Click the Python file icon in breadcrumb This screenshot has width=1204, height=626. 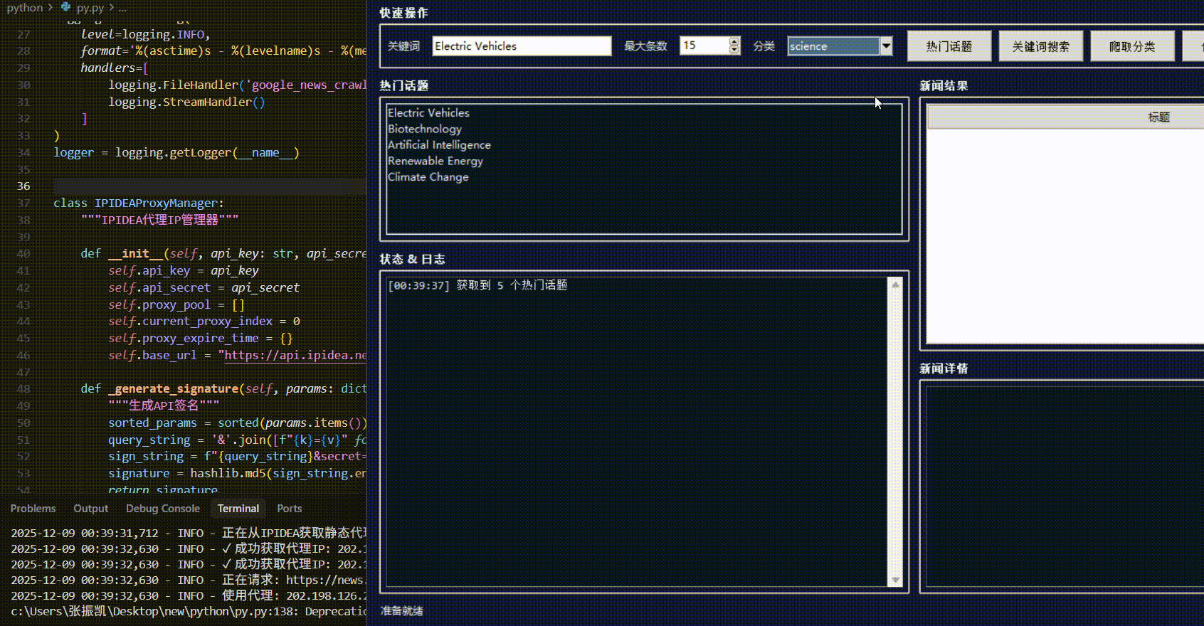tap(65, 7)
